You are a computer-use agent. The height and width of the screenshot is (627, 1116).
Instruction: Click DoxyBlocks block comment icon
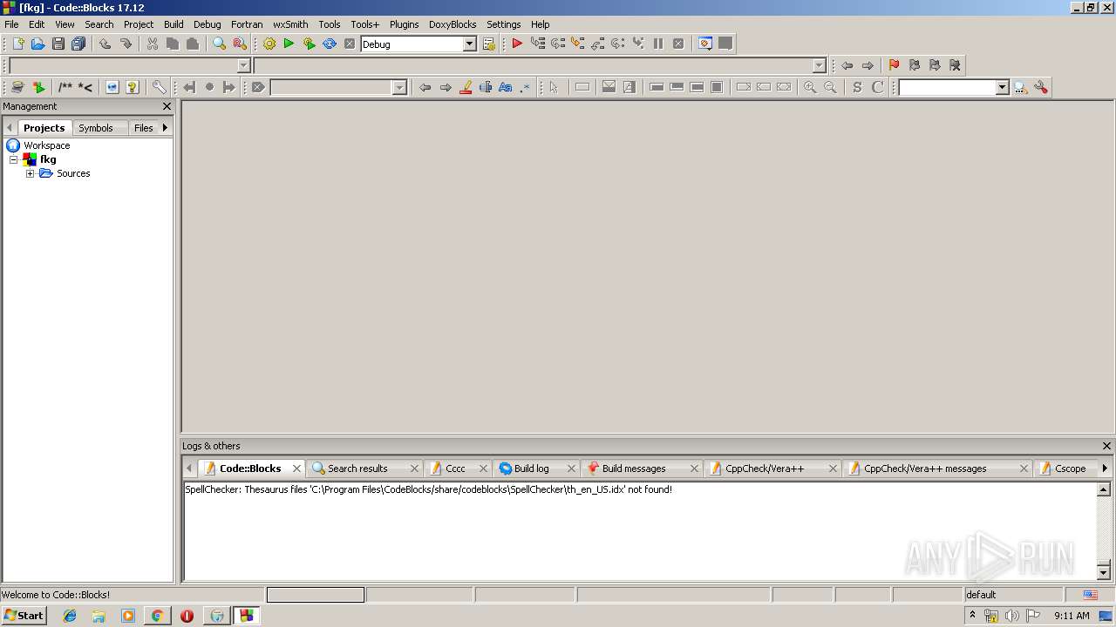tap(65, 87)
